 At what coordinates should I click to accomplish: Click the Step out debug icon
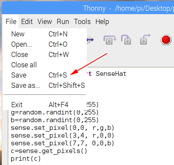tap(145, 39)
